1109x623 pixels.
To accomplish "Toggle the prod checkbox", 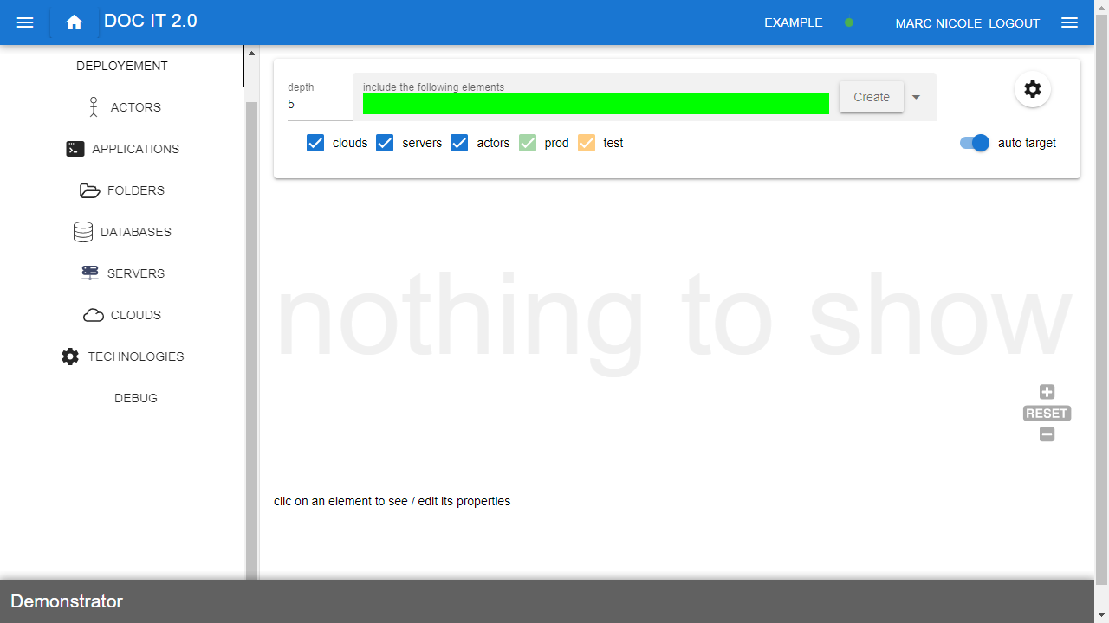I will pos(528,143).
